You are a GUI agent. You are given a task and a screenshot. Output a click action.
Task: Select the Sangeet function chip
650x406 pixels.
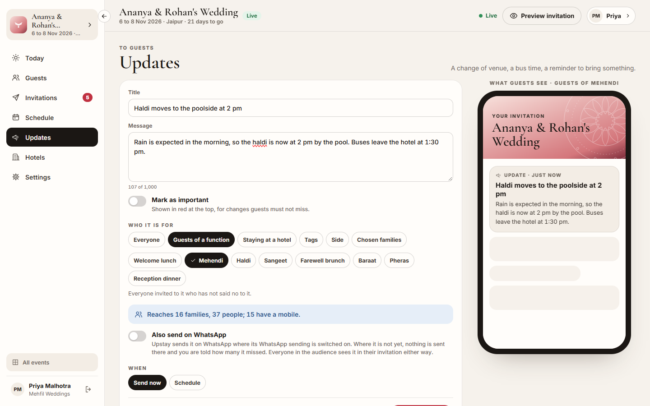[x=275, y=260]
